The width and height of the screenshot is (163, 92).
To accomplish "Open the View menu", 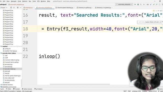I will pos(8,1).
